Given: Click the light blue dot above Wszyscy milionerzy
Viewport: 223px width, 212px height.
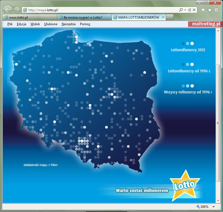Looking at the screenshot, I should [188, 86].
